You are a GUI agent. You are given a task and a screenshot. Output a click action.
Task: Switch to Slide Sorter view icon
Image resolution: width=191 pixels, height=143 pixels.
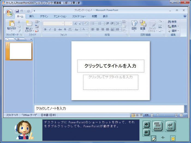(x=137, y=115)
